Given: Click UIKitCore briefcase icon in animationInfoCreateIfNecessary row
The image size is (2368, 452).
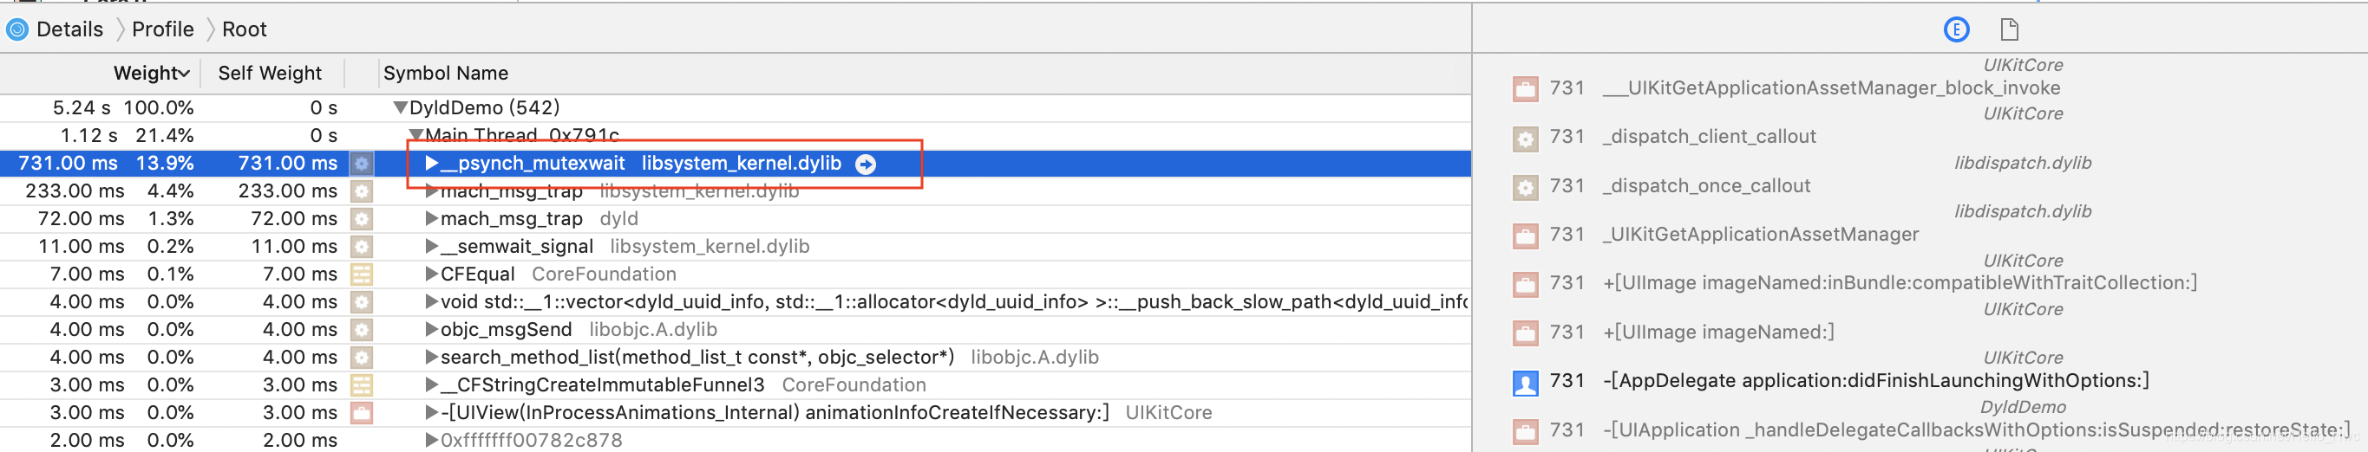Looking at the screenshot, I should click(x=361, y=412).
